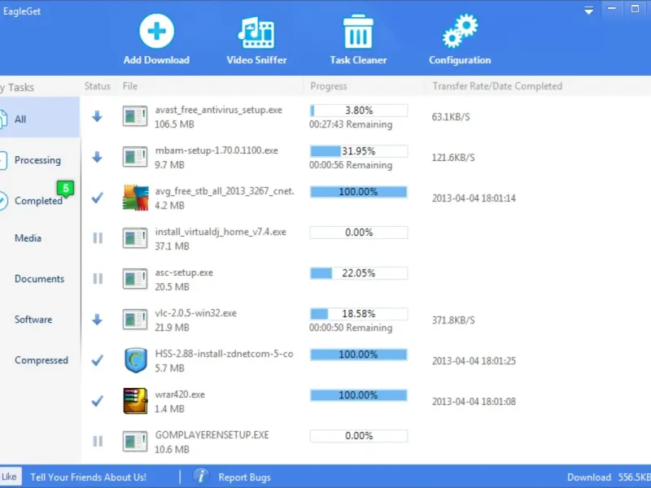Click the file icon of GOMPLAYERENSETUP.EXE

(x=135, y=442)
